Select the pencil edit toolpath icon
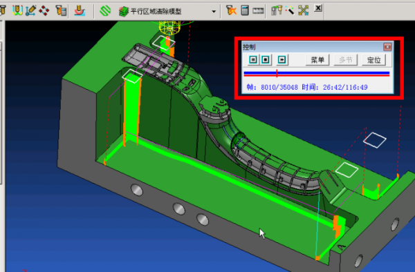415x272 pixels. tap(30, 10)
